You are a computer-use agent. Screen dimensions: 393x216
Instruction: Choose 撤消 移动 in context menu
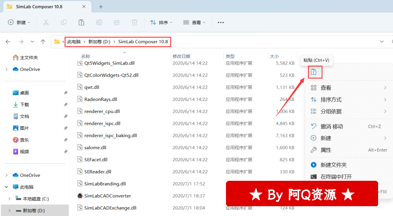(348, 126)
